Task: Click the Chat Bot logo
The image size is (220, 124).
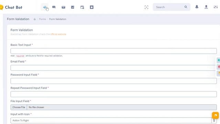Action: (x=11, y=7)
